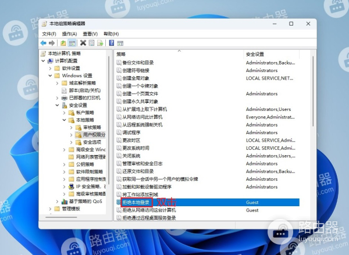Click the policy icon beside 备份文件和目录
The image size is (349, 255).
pos(119,63)
